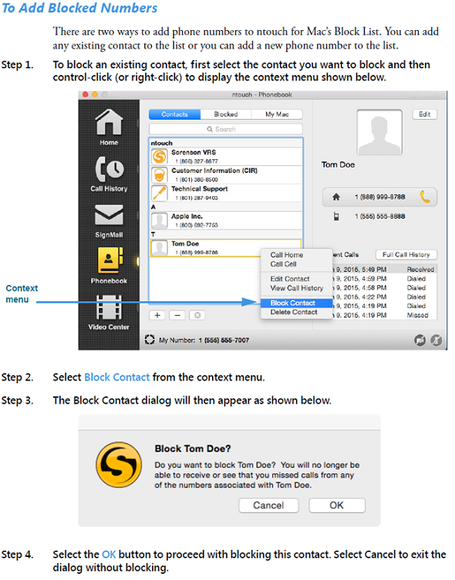Screen dimensions: 455x580
Task: Open the Home sidebar icon
Action: coord(109,123)
